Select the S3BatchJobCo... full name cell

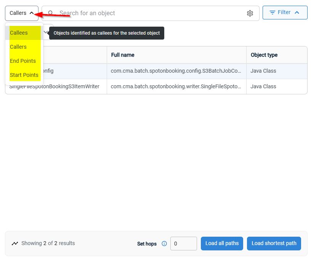[176, 71]
